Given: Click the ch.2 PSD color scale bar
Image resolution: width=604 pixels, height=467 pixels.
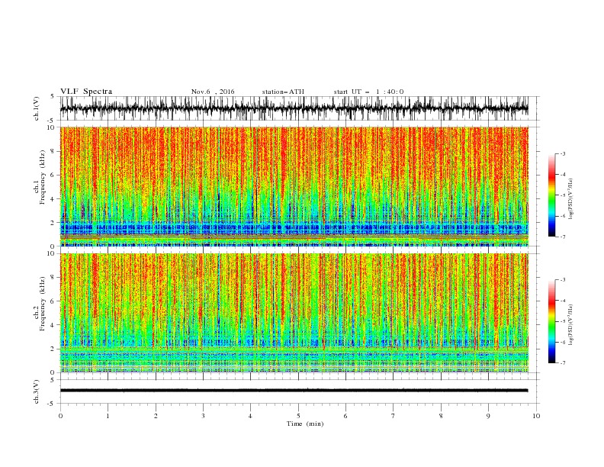Looking at the screenshot, I should [x=552, y=321].
